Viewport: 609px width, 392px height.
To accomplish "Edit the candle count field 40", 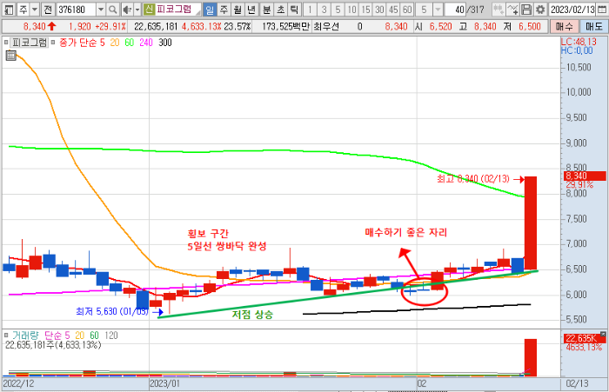I will pos(455,10).
